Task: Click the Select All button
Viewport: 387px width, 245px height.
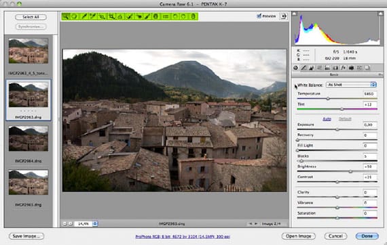Action: [x=31, y=17]
